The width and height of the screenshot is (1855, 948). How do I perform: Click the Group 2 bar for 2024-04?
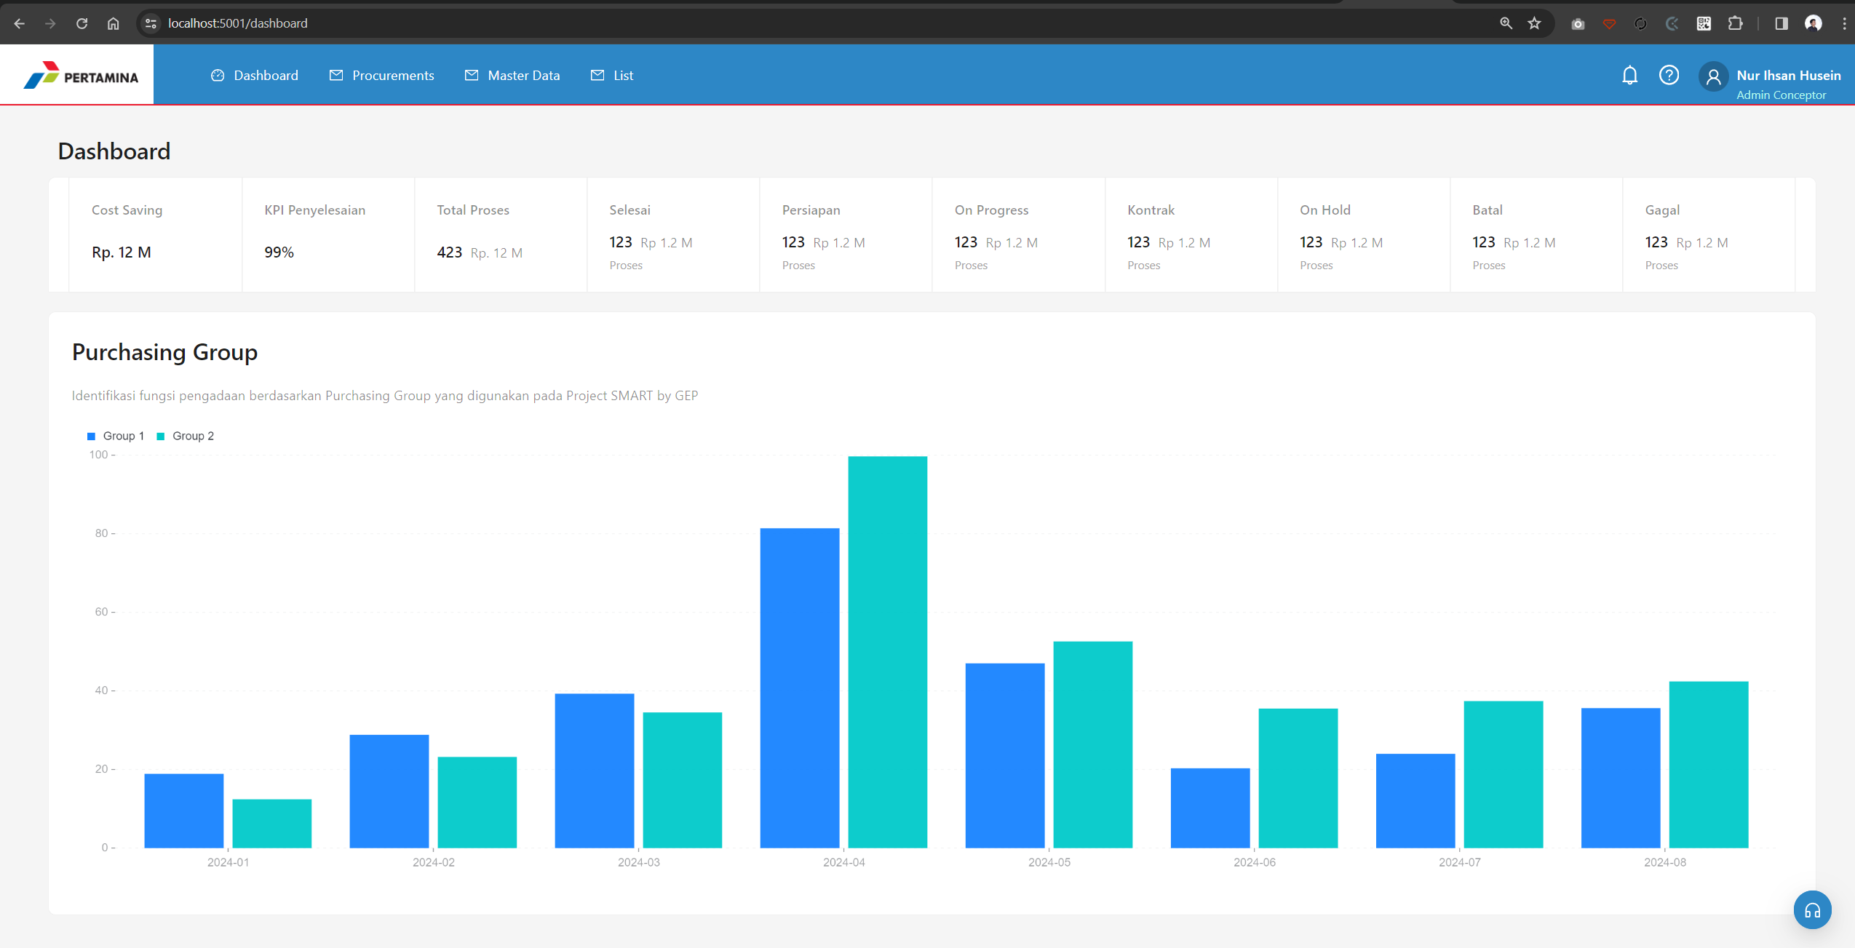(887, 652)
